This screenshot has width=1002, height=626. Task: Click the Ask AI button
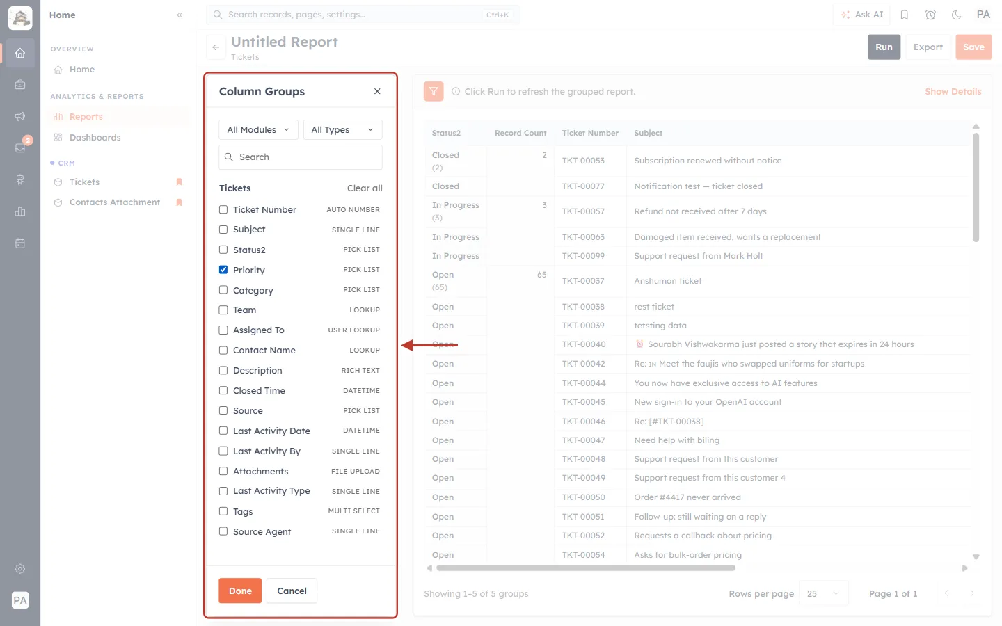click(861, 15)
